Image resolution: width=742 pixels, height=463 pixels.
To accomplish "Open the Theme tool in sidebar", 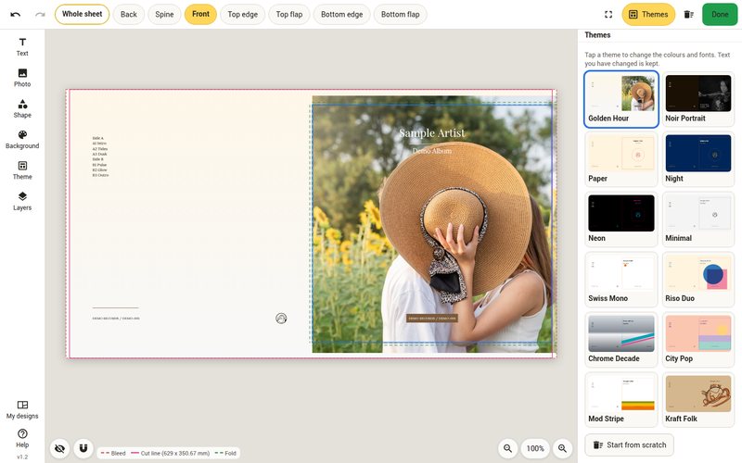I will click(x=22, y=170).
